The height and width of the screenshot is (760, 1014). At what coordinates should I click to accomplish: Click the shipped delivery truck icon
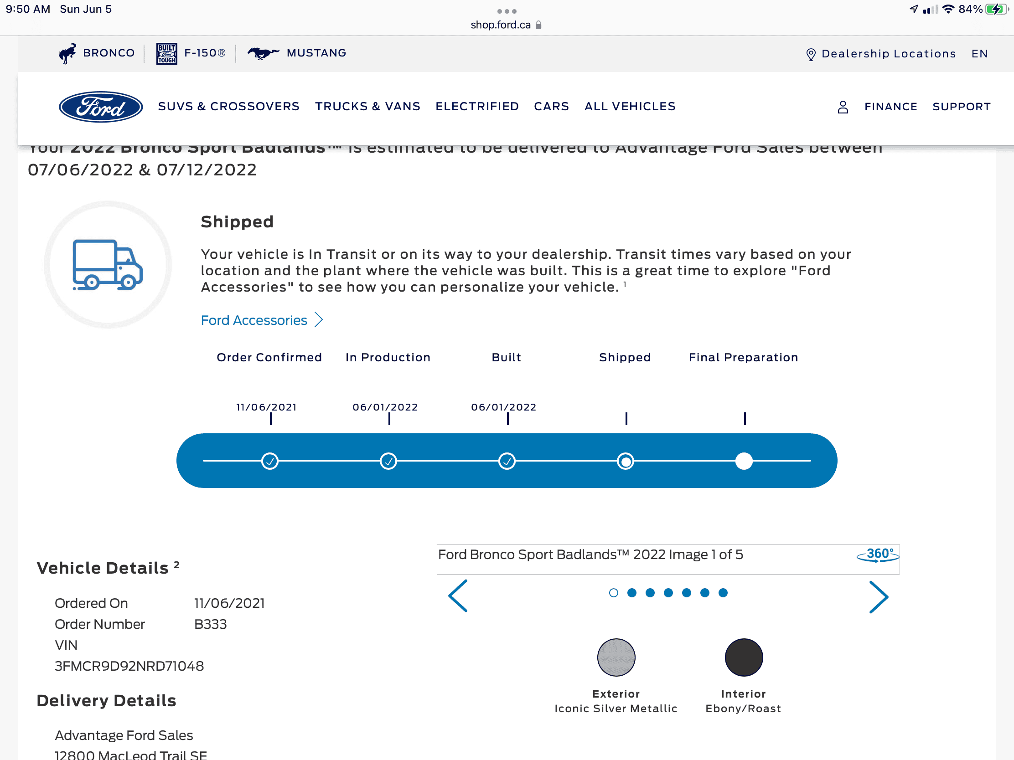108,265
